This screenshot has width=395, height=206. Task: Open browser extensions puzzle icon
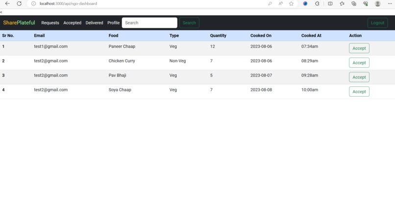317,3
